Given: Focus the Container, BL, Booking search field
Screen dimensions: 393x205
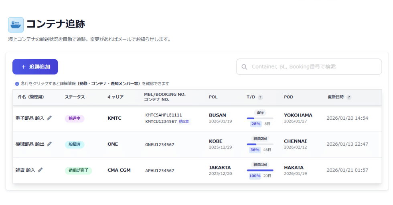Looking at the screenshot, I should pyautogui.click(x=309, y=66).
